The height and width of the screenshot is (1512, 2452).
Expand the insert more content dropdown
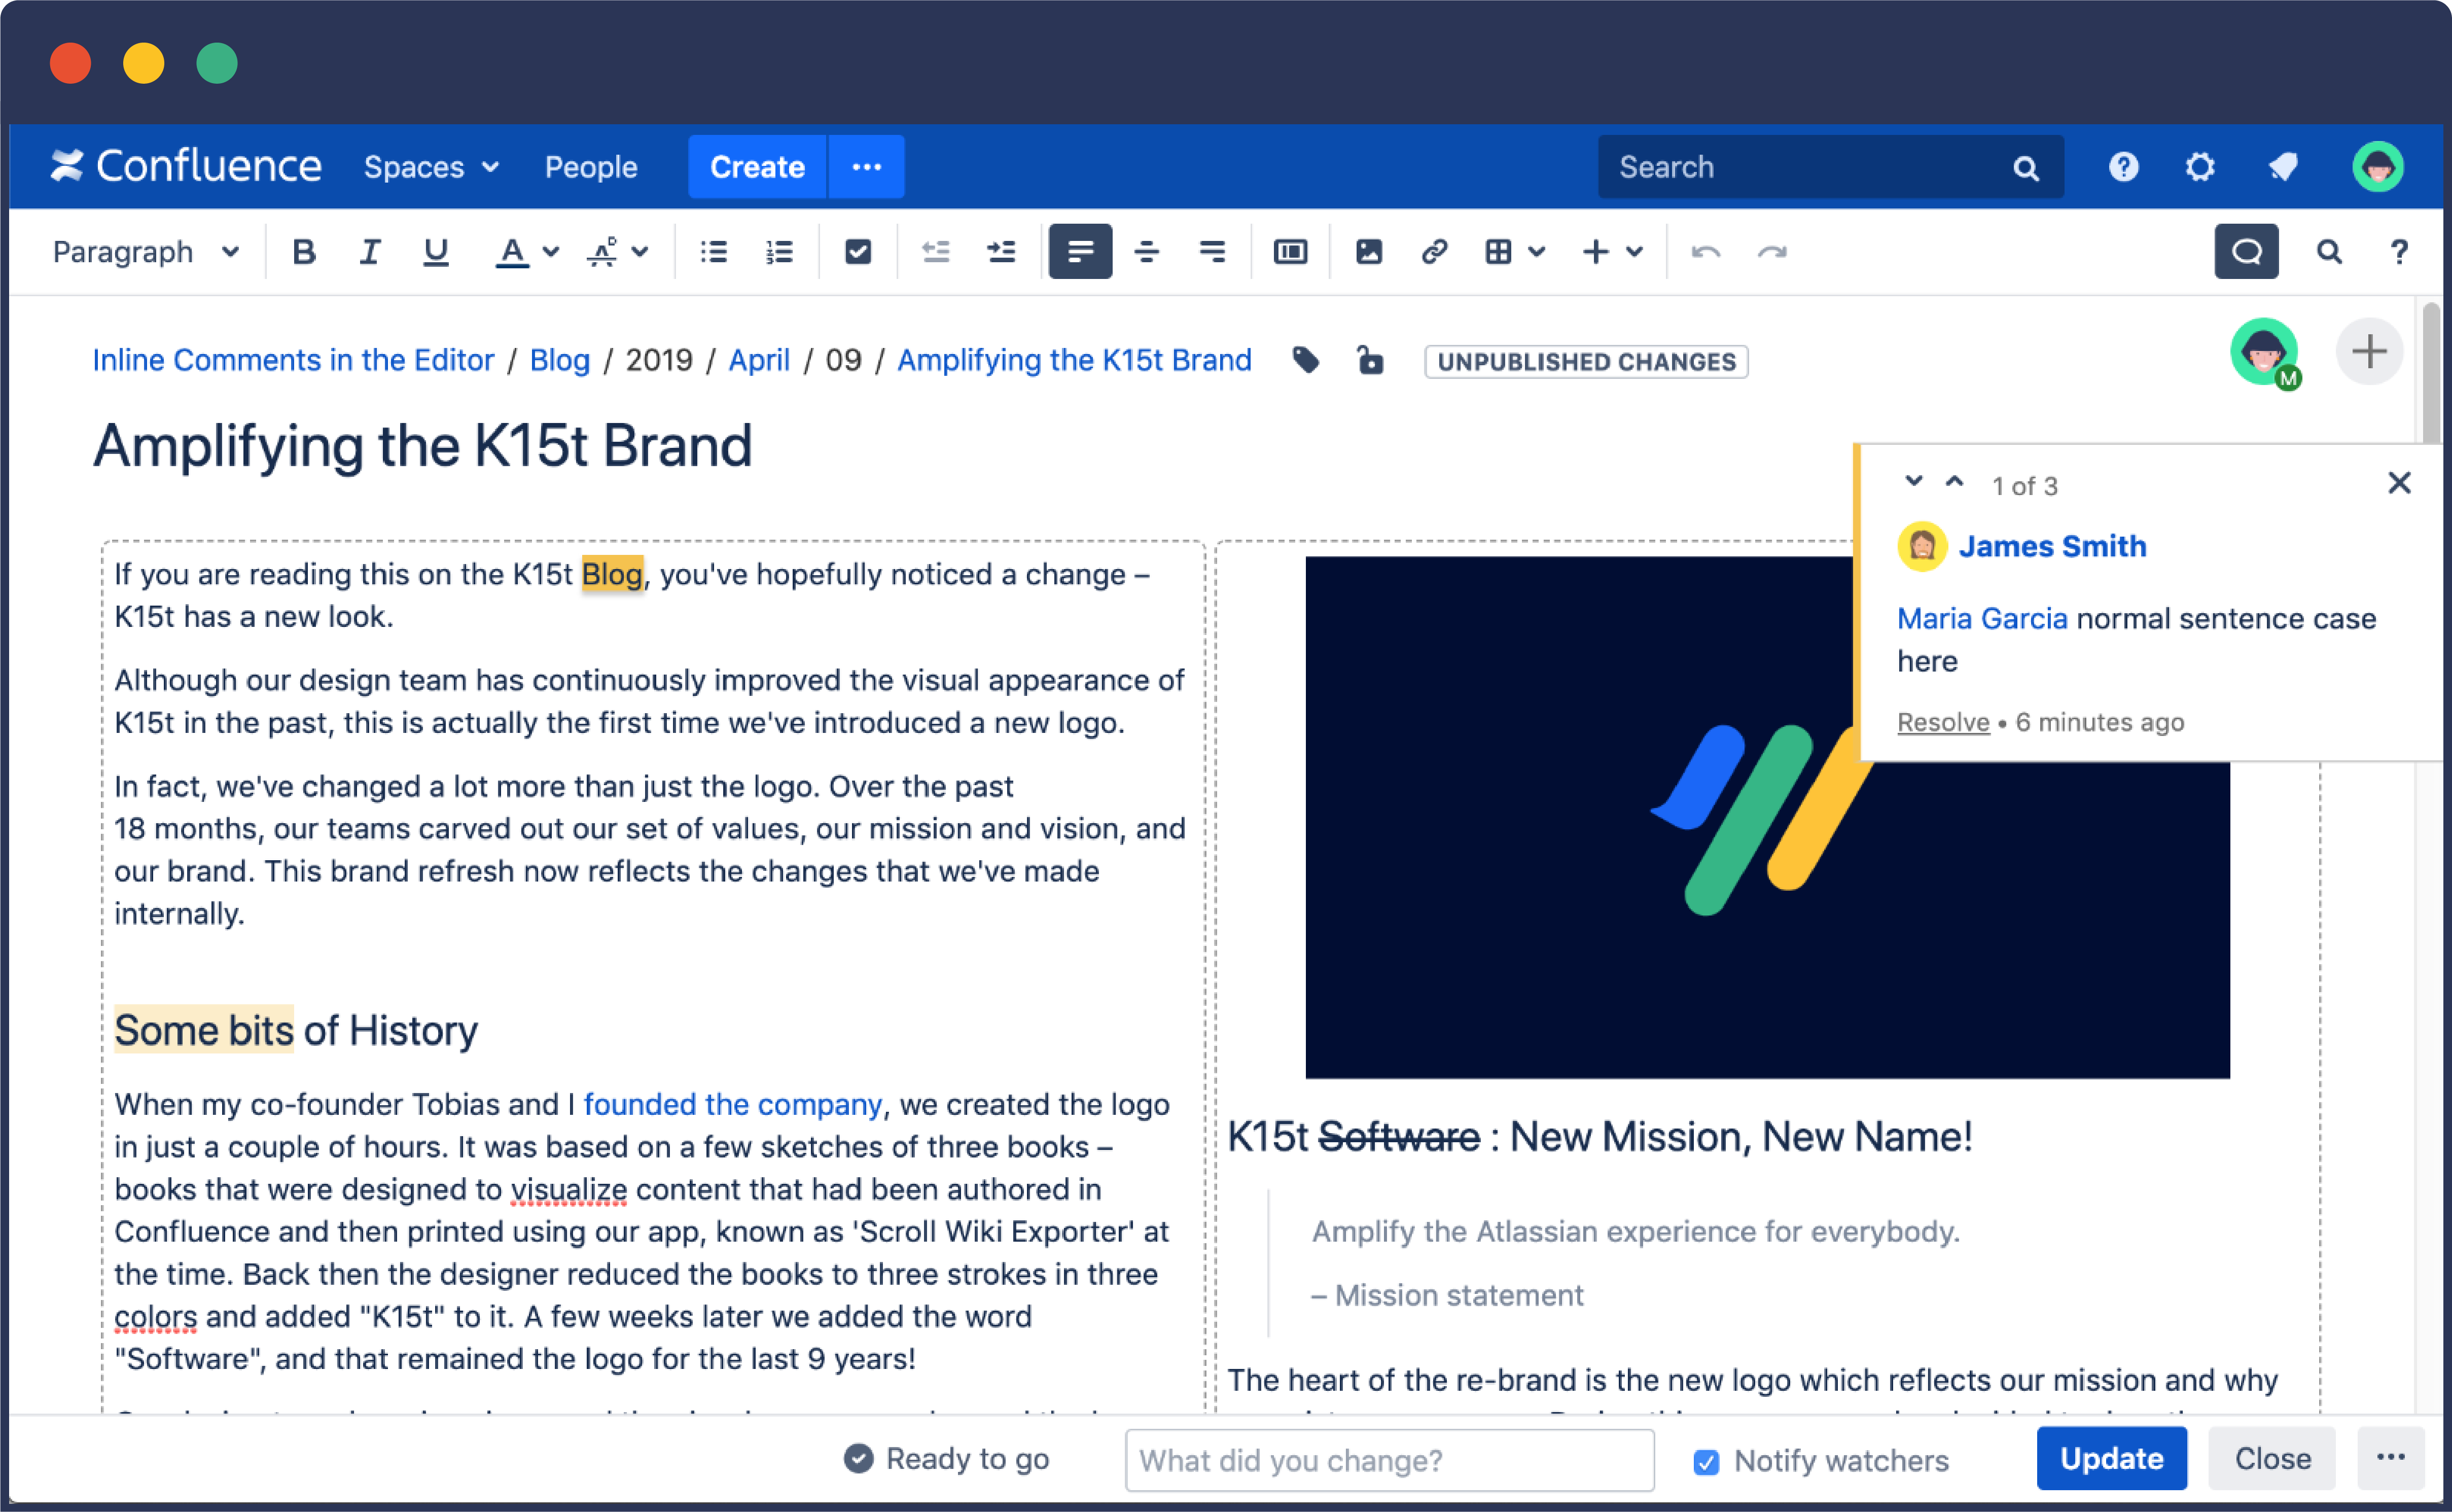coord(1634,252)
